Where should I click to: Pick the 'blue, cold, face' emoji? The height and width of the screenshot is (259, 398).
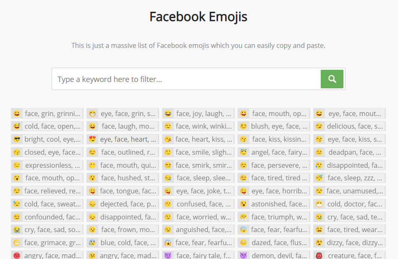(123, 243)
